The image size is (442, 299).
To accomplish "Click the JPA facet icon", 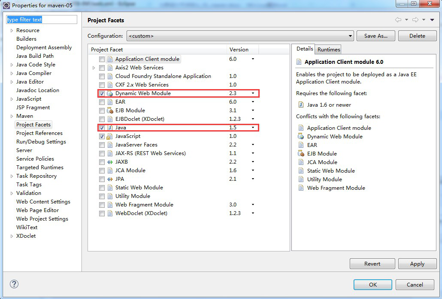I will [110, 179].
